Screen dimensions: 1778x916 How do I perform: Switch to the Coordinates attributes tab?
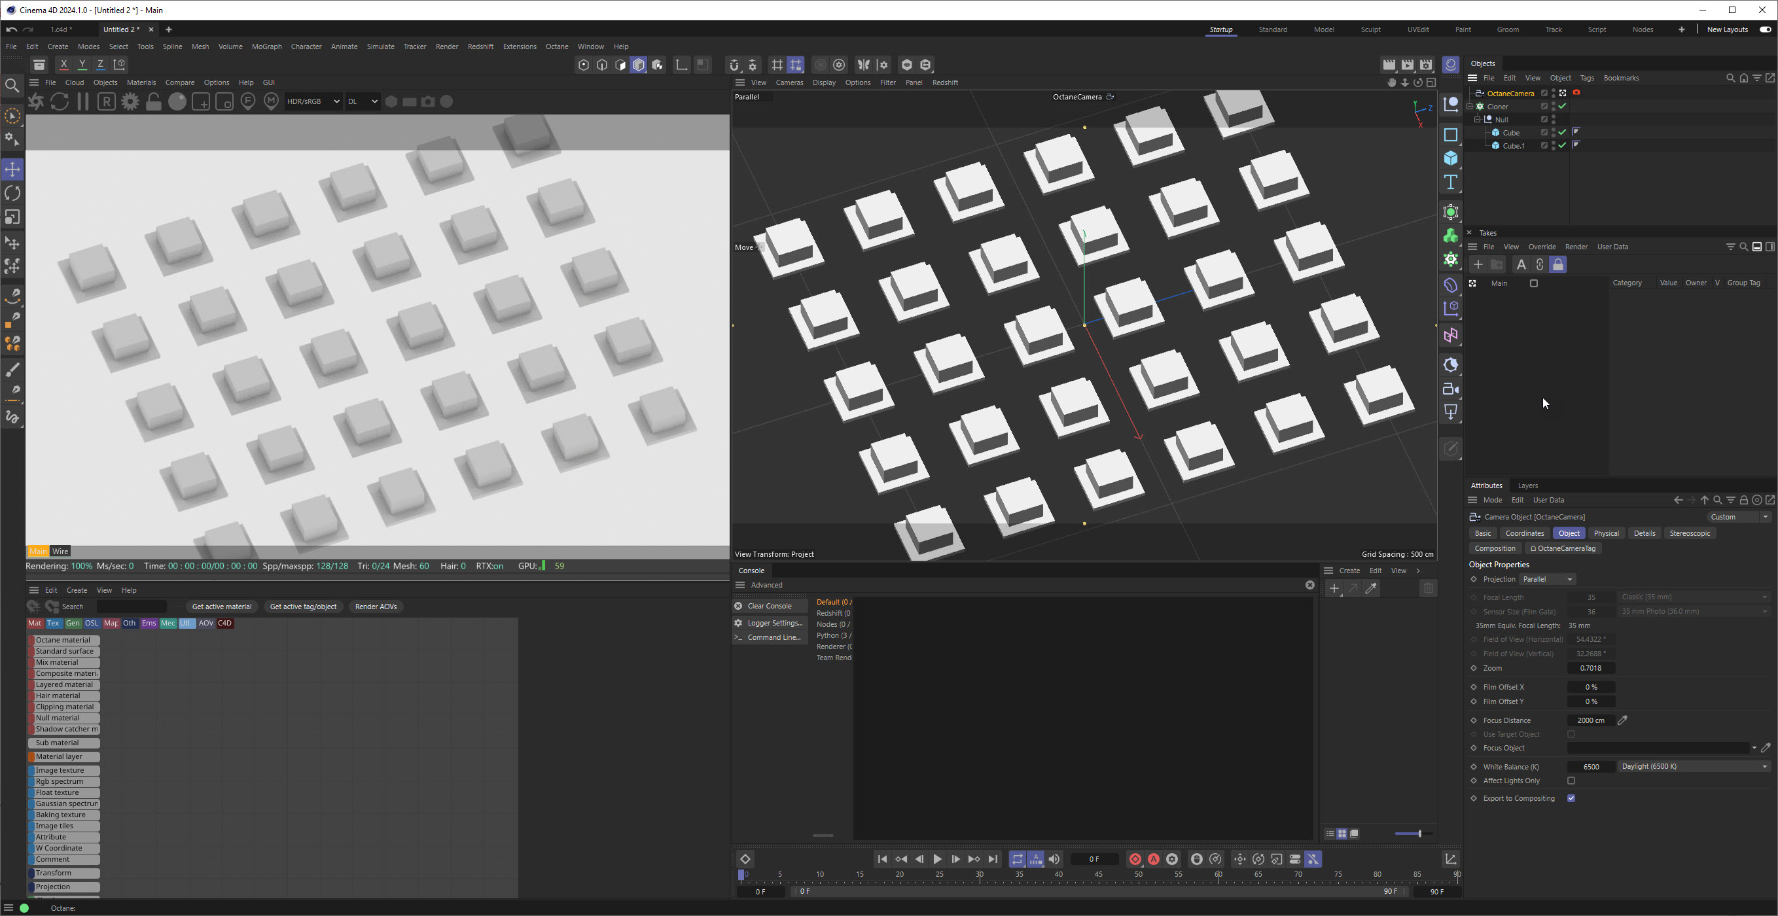[1524, 534]
